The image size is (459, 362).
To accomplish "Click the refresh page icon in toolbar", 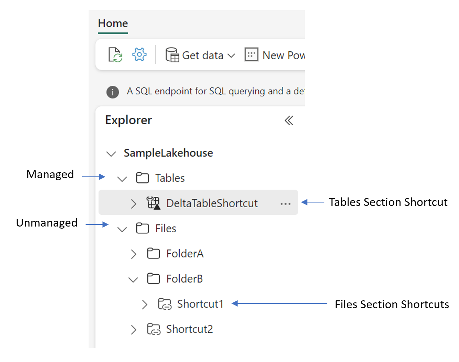I will point(115,55).
